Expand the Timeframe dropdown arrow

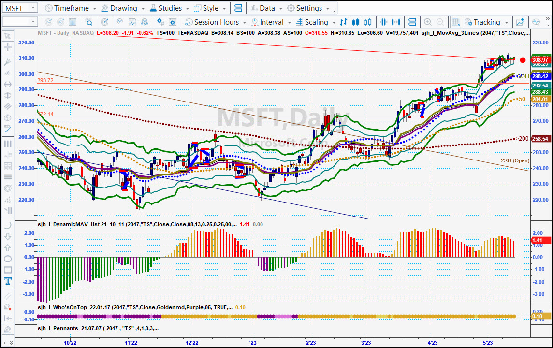[x=95, y=9]
